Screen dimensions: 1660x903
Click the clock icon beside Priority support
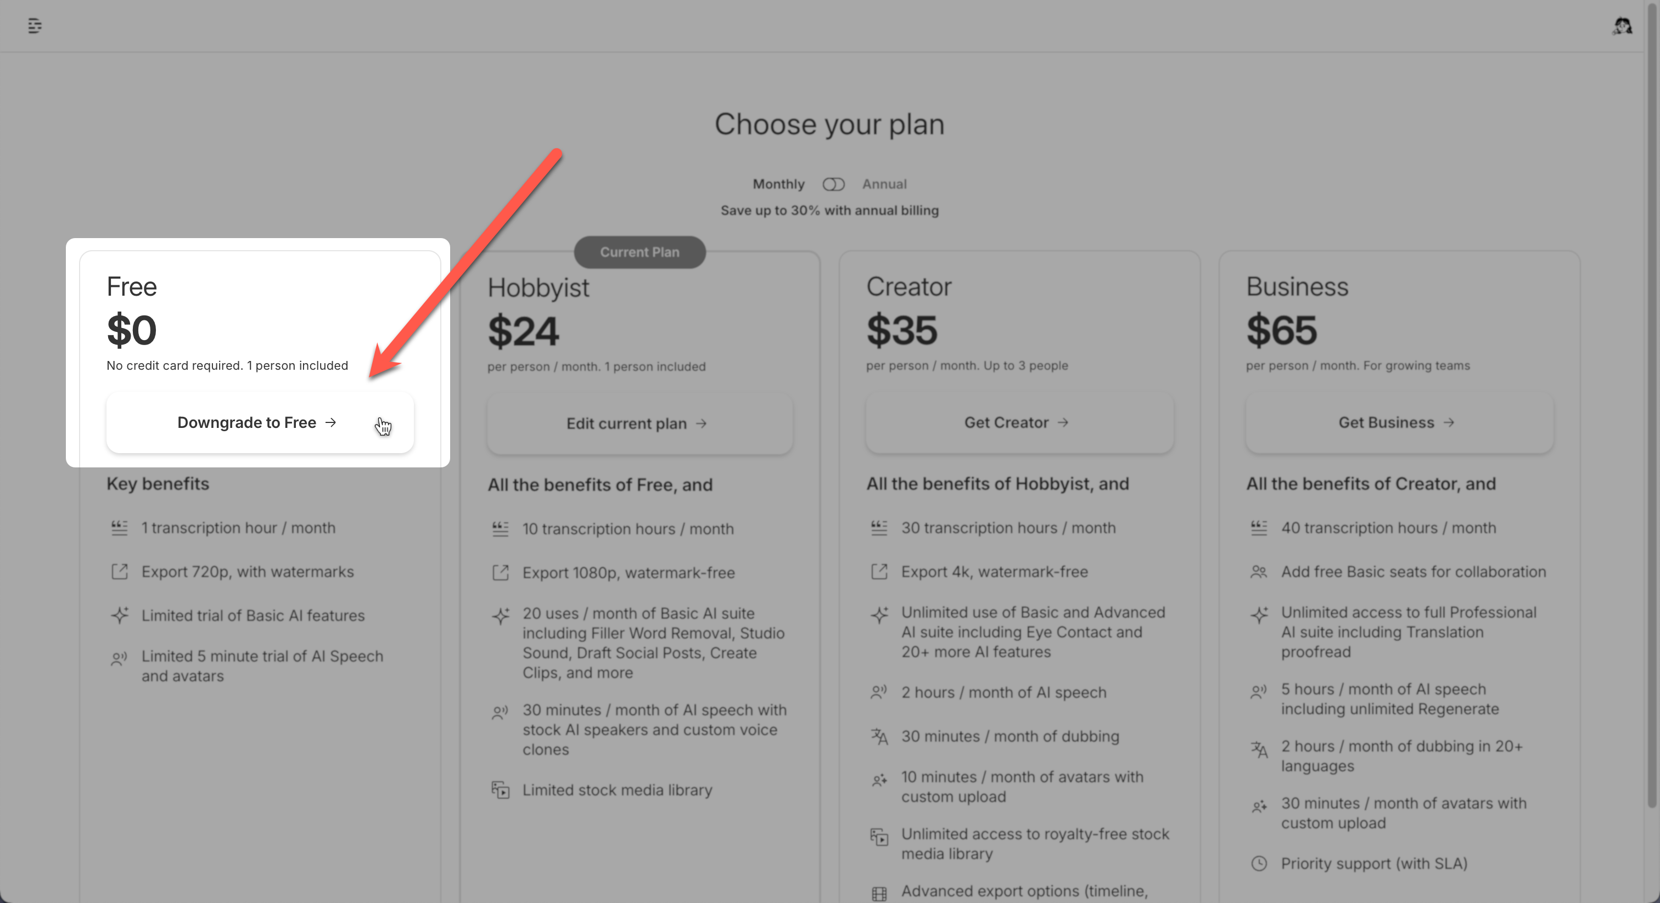tap(1259, 864)
